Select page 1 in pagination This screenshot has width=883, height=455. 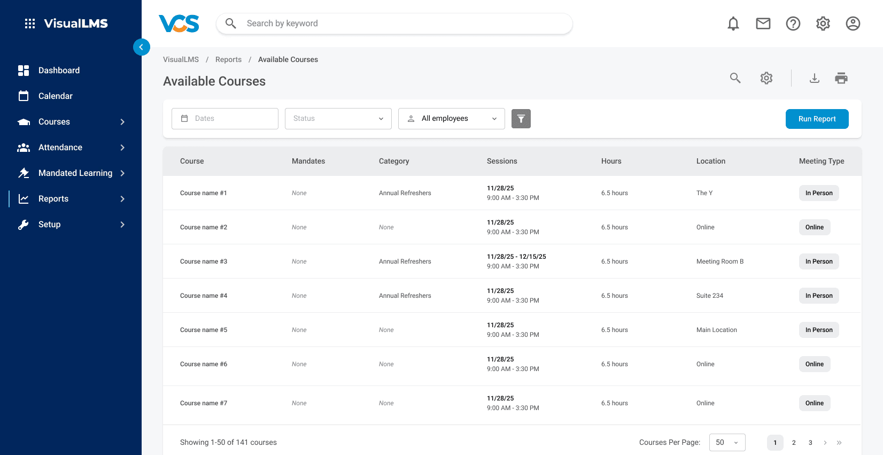pos(775,443)
